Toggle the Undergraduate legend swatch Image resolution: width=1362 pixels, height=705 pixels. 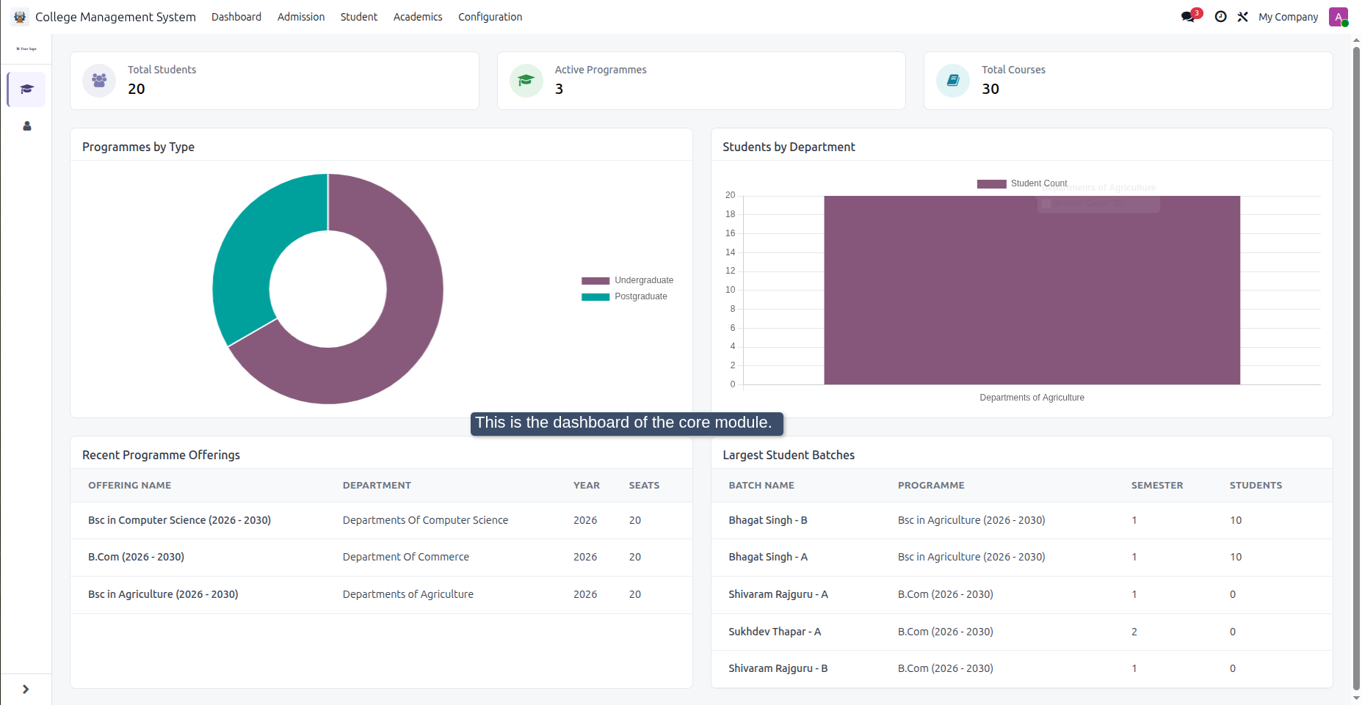point(595,281)
